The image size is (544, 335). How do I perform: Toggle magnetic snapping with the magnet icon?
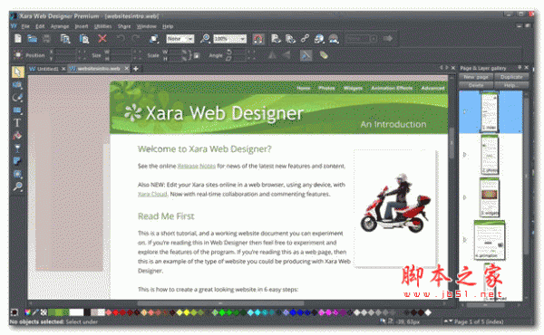(257, 38)
